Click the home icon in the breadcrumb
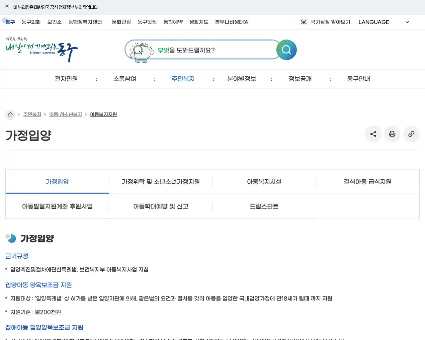Image resolution: width=425 pixels, height=340 pixels. pos(10,114)
